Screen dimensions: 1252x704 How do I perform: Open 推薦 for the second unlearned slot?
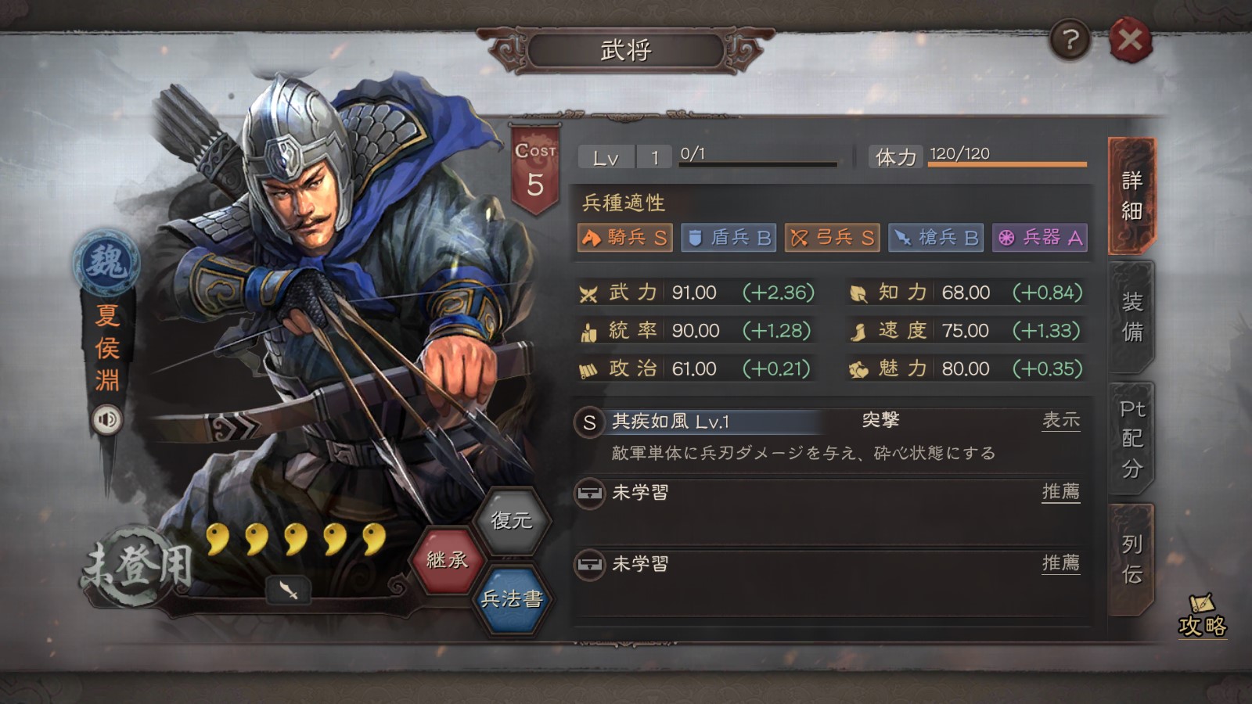[1061, 563]
